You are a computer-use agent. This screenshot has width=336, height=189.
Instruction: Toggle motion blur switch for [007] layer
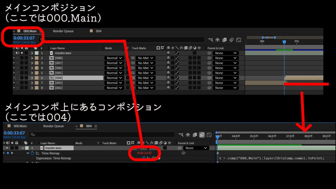coord(190,63)
